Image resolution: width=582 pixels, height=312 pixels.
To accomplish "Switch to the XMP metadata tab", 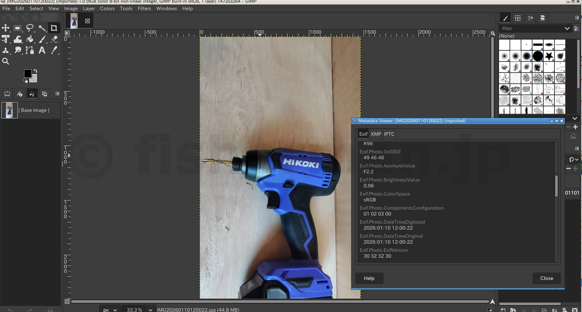I will point(376,134).
